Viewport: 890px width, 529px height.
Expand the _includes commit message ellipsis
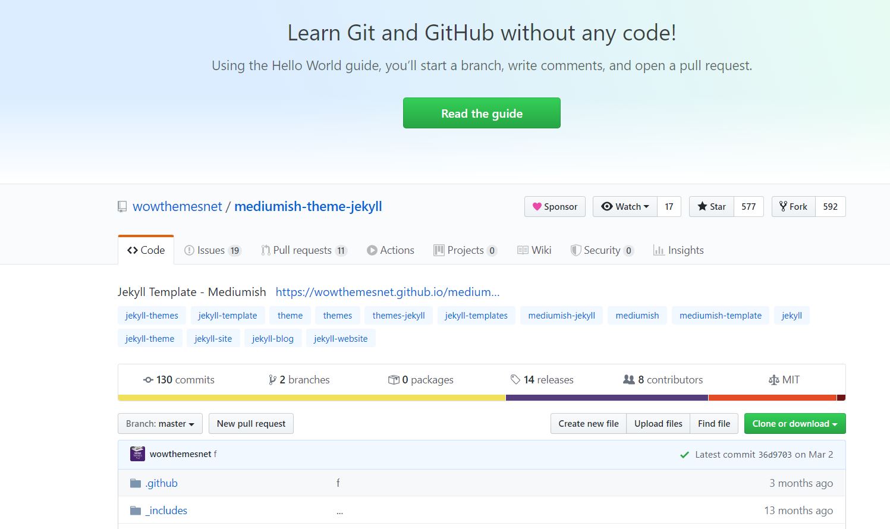tap(339, 512)
